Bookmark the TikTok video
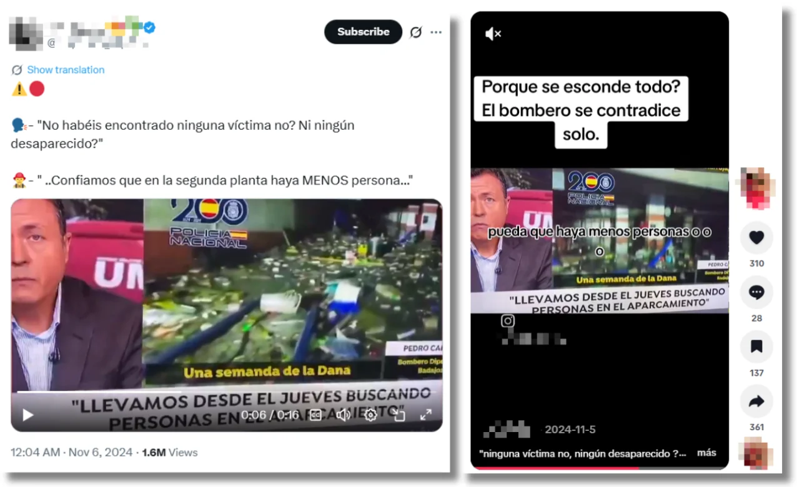This screenshot has width=797, height=487. coord(756,347)
